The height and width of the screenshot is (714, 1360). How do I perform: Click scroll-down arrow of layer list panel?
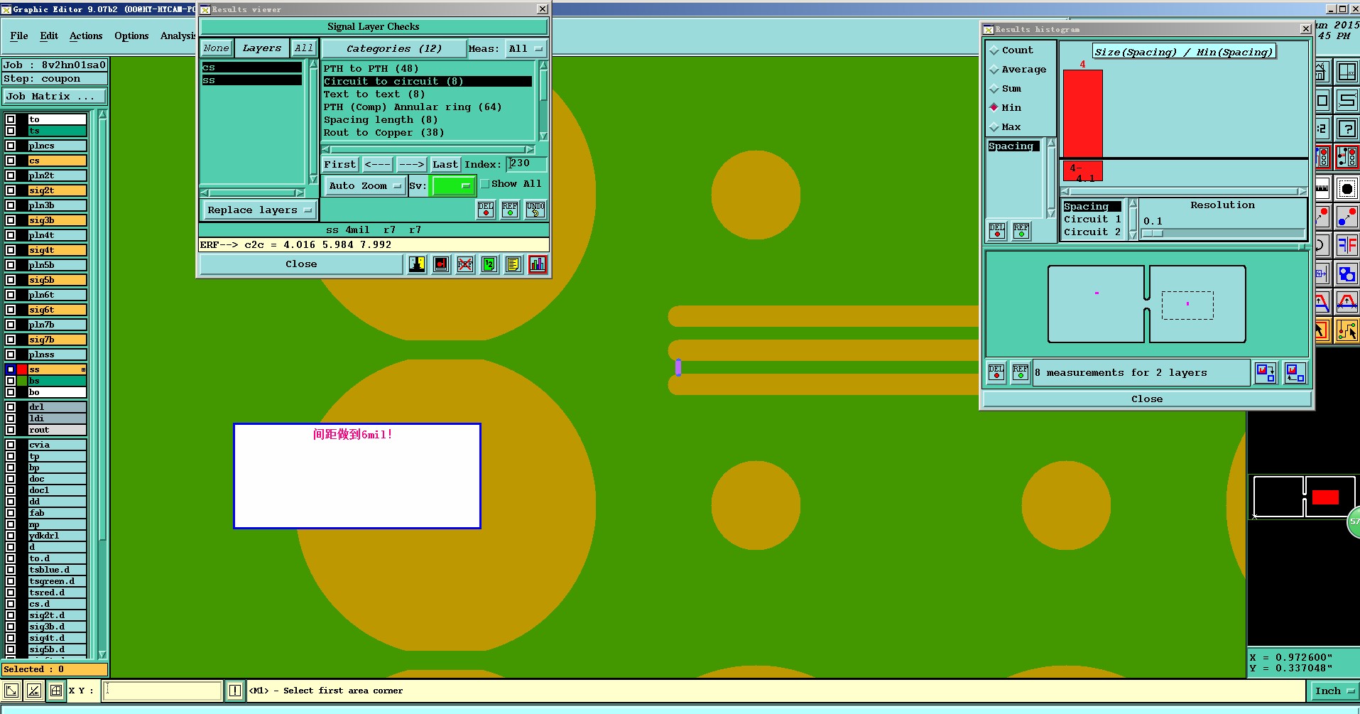pos(102,654)
